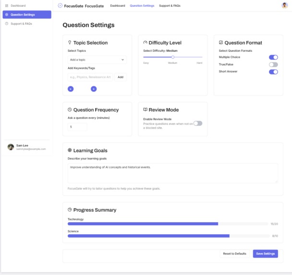
Task: Click the Science progress bar
Action: [x=169, y=236]
